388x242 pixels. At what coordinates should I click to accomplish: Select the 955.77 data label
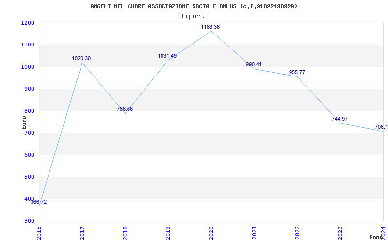click(297, 73)
